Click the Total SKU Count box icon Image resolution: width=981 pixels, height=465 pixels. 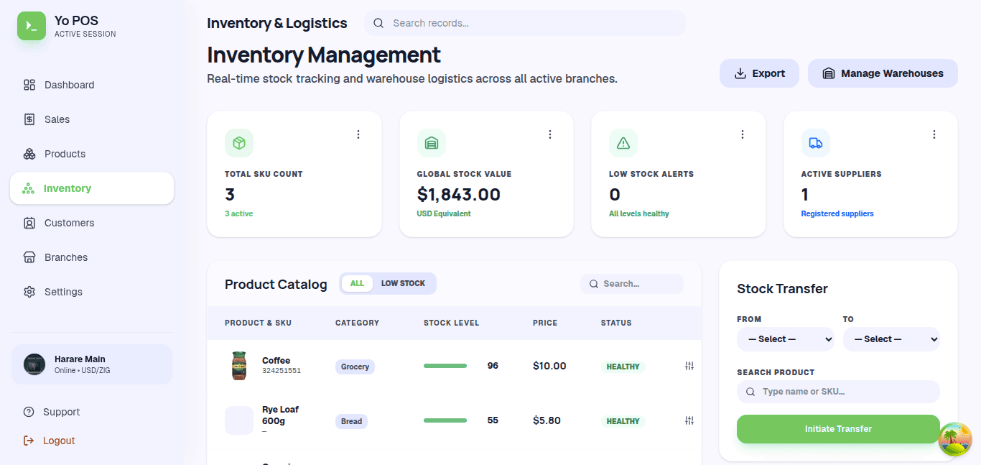pyautogui.click(x=239, y=143)
